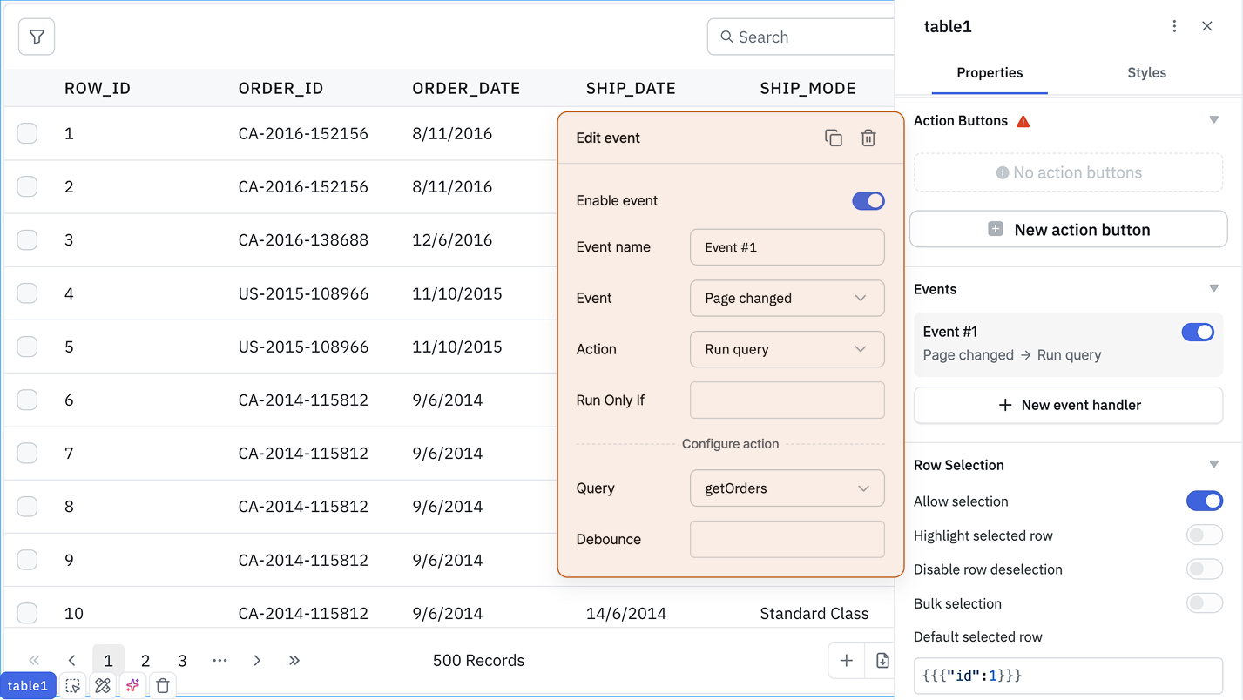
Task: Close the table1 properties panel
Action: [x=1207, y=26]
